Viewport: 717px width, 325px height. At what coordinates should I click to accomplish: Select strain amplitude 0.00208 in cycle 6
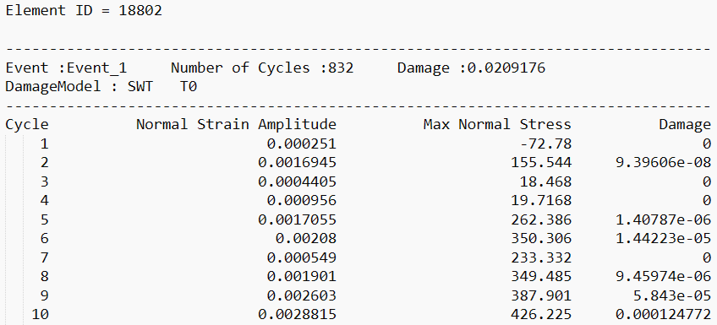coord(306,239)
